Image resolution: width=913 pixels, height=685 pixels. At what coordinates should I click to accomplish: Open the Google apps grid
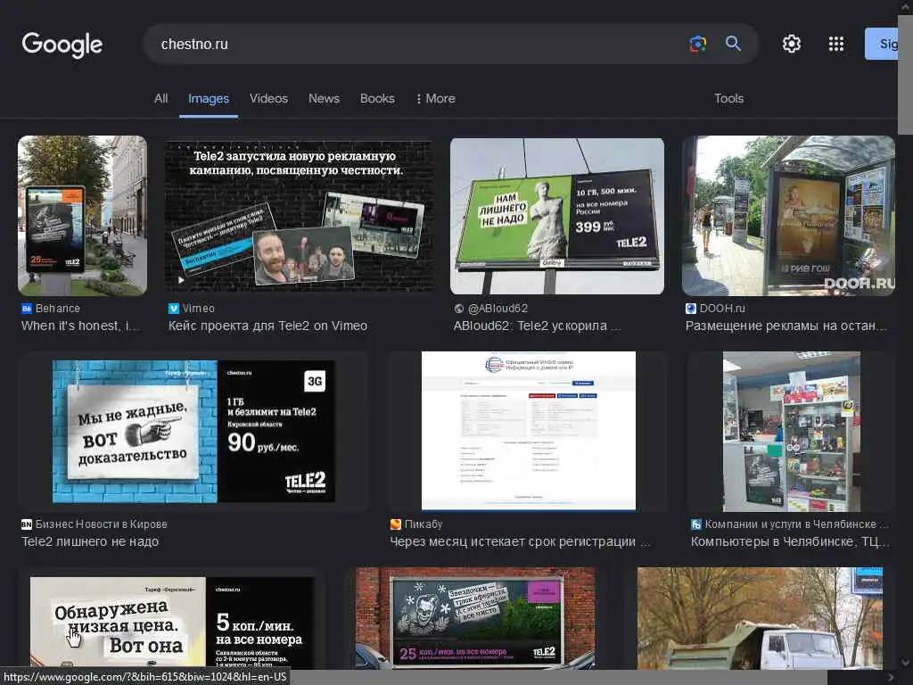[836, 44]
